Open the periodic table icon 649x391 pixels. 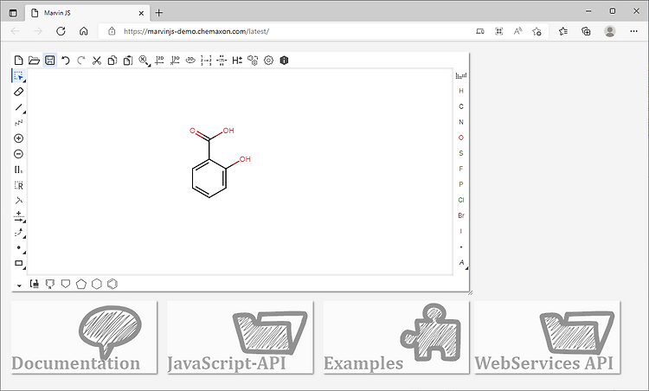pyautogui.click(x=461, y=75)
